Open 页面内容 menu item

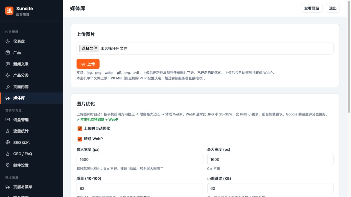tap(31, 87)
